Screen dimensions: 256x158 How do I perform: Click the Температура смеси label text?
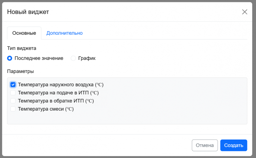tap(46, 109)
